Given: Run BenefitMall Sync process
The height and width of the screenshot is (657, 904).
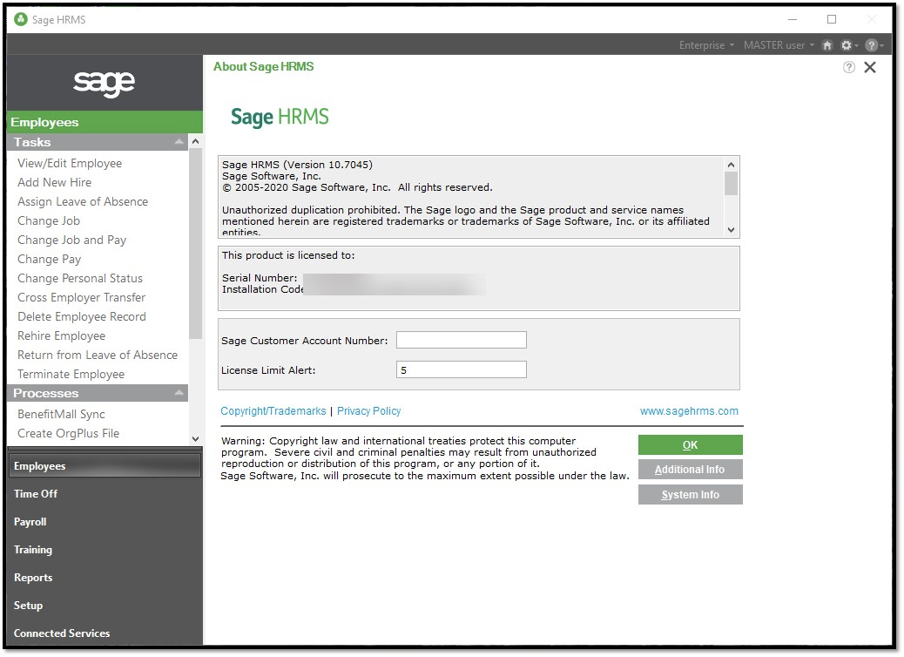Looking at the screenshot, I should pyautogui.click(x=61, y=414).
